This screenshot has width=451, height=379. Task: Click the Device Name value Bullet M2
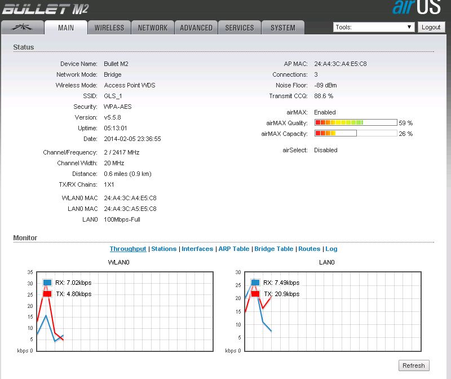click(116, 64)
